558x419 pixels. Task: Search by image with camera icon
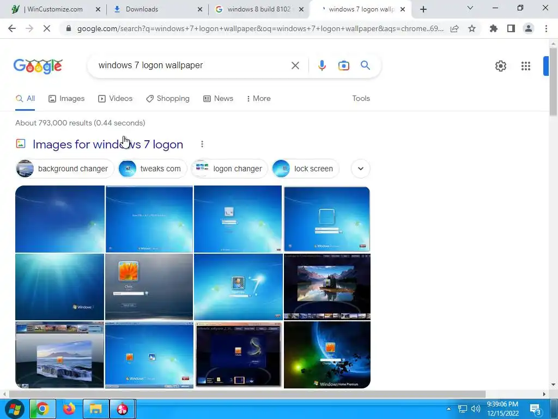pos(343,65)
